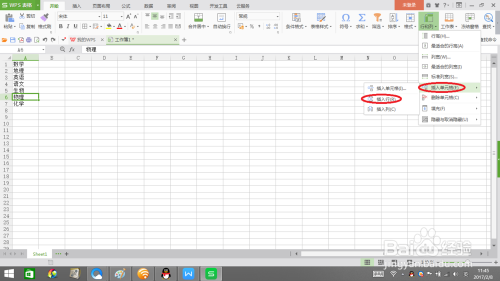Expand the Name Box dropdown for A6
The image size is (500, 281).
point(43,50)
